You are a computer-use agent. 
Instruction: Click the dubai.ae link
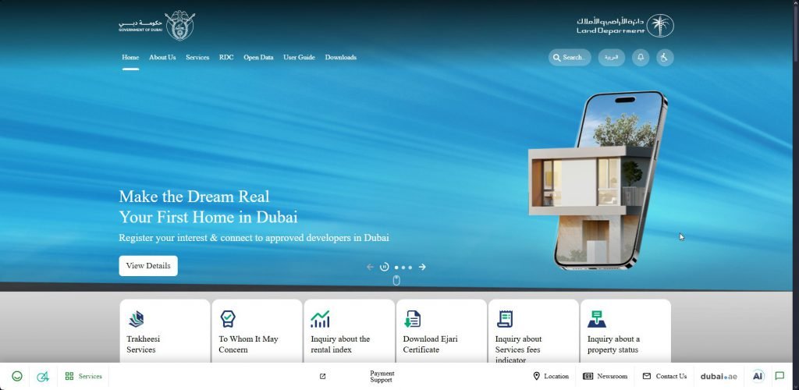[x=719, y=377]
